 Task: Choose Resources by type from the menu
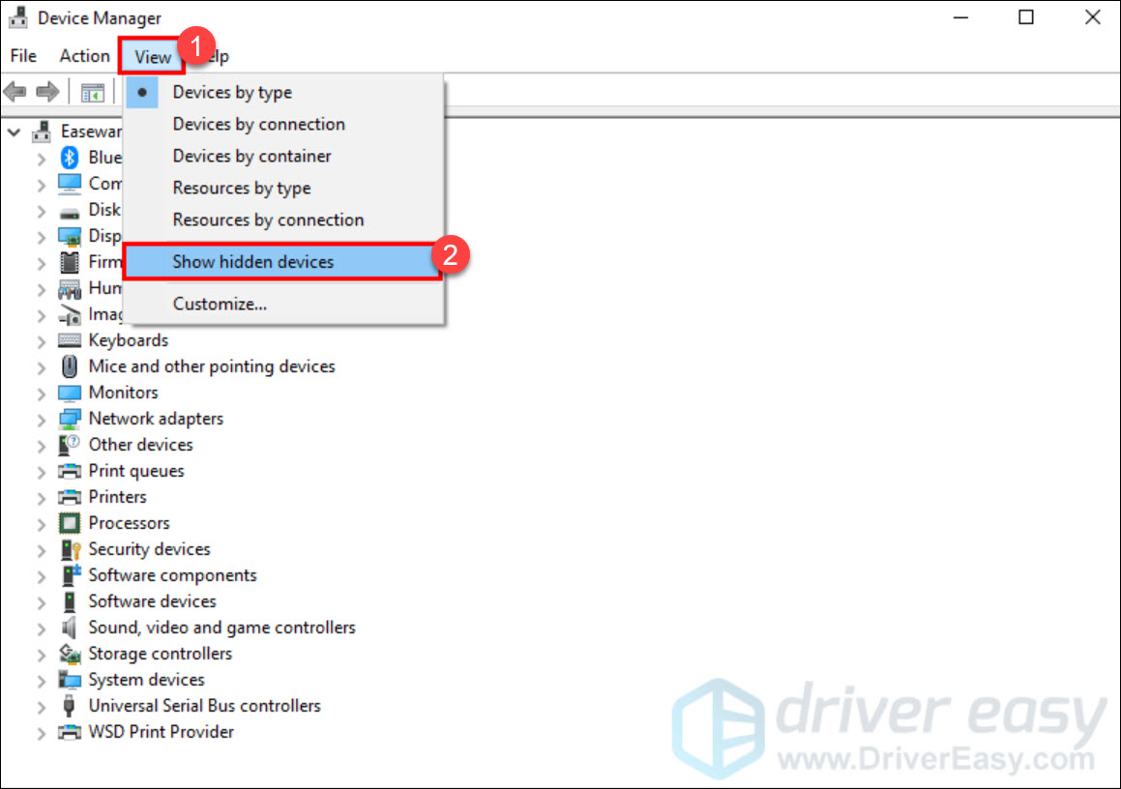(x=242, y=188)
